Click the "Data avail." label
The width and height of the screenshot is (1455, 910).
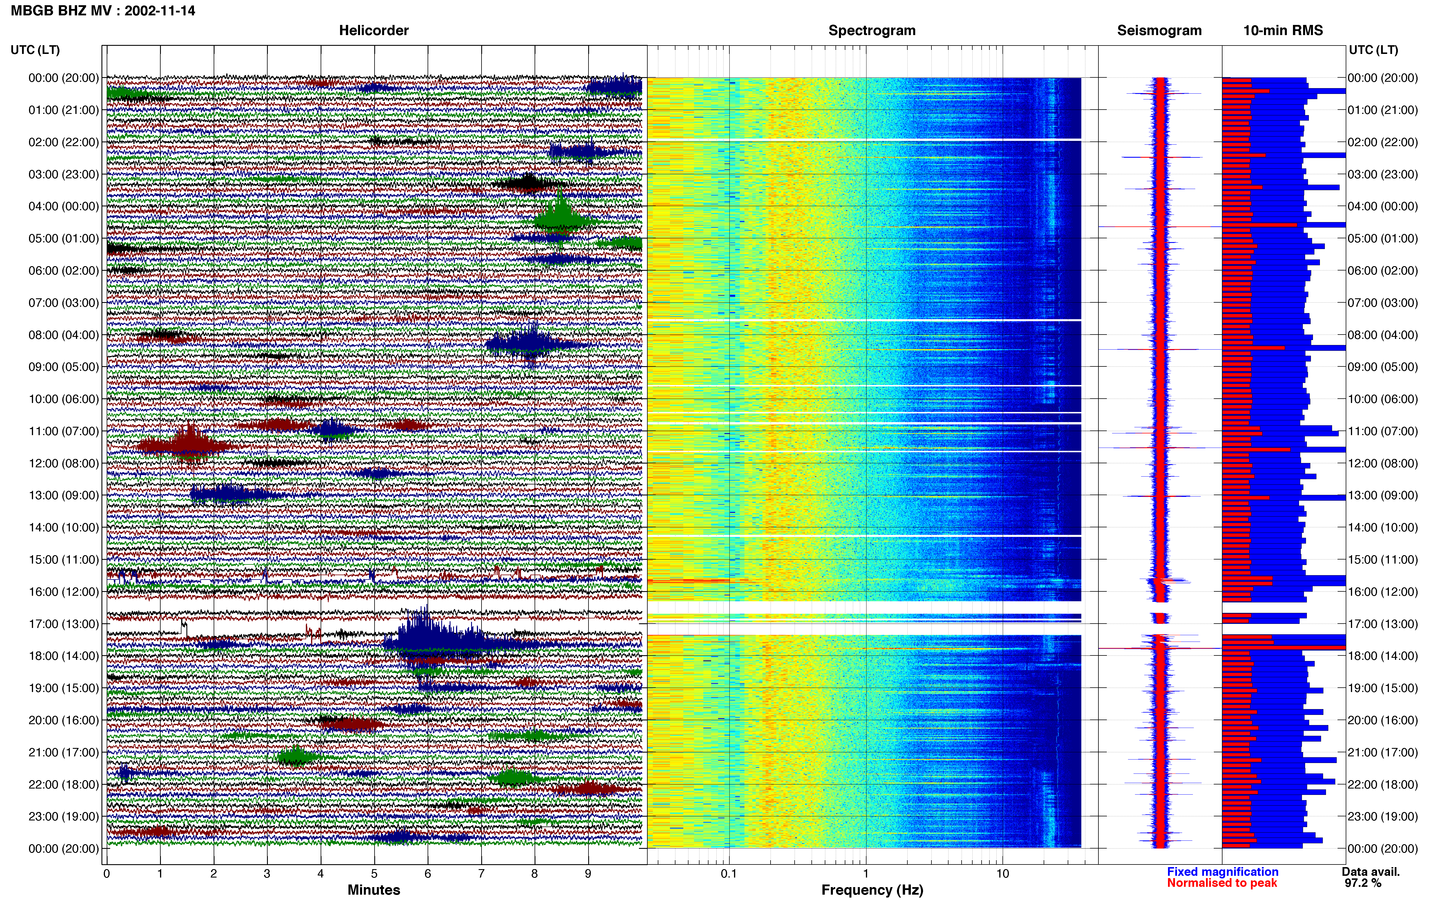click(x=1371, y=871)
